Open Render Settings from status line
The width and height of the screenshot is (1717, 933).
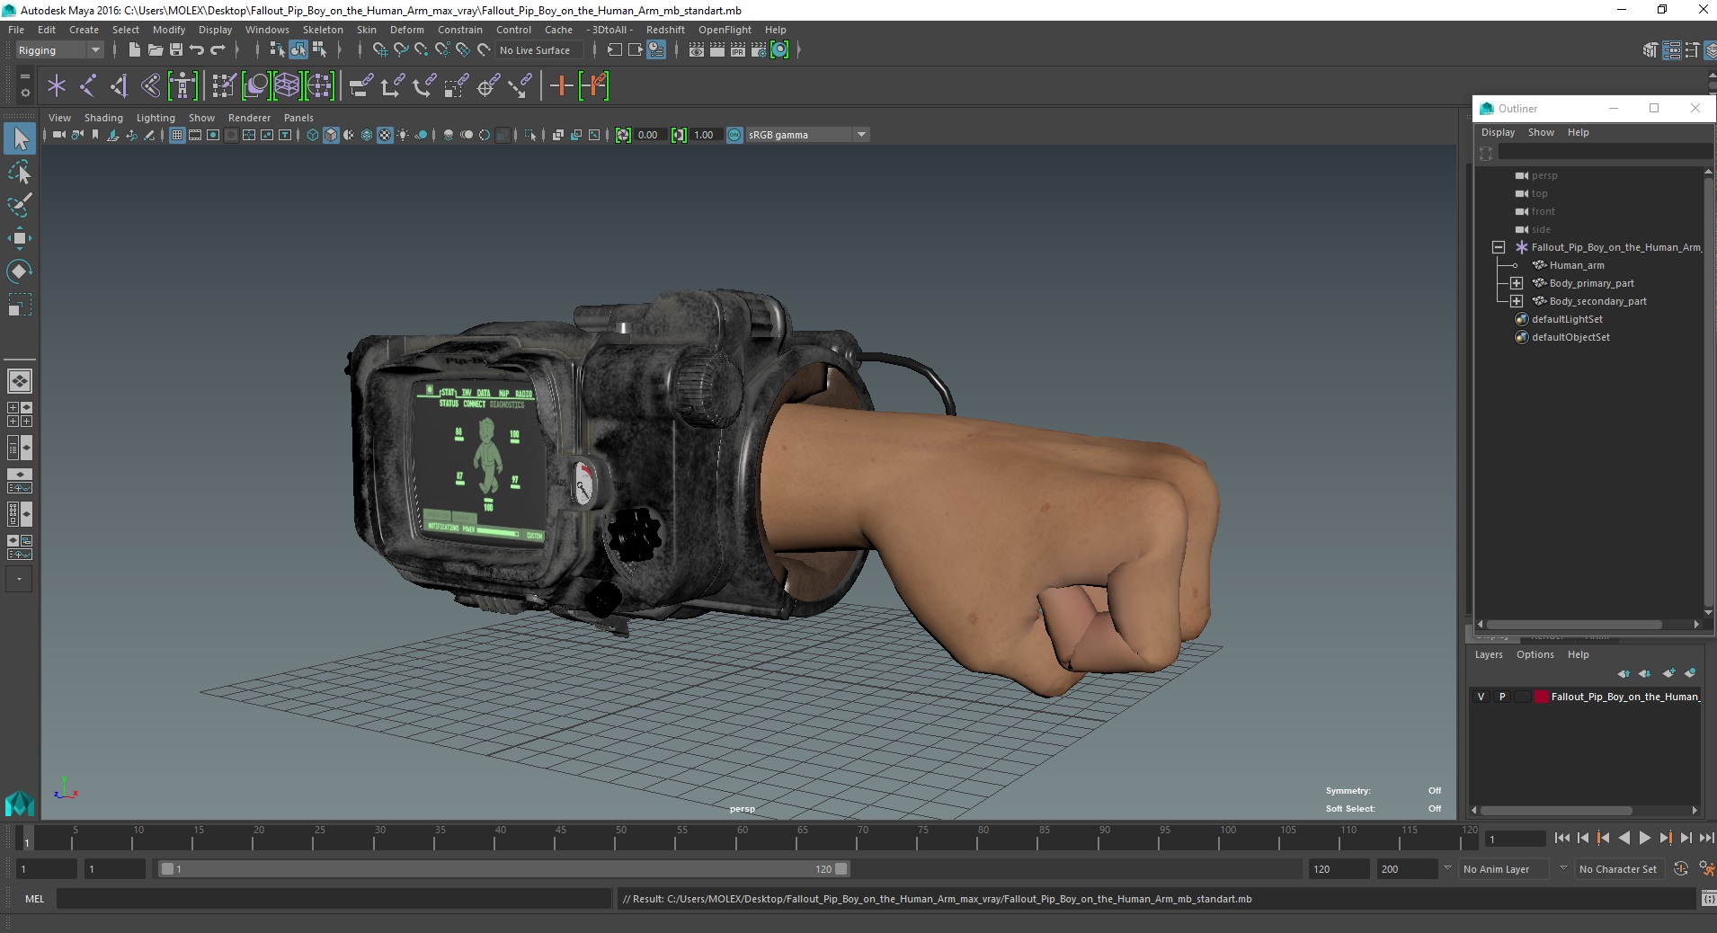pos(759,50)
